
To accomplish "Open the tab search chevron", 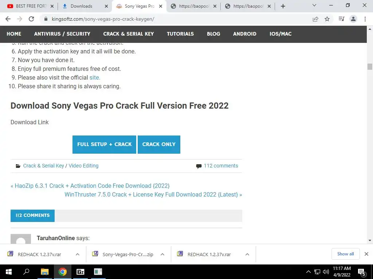I will pyautogui.click(x=314, y=5).
